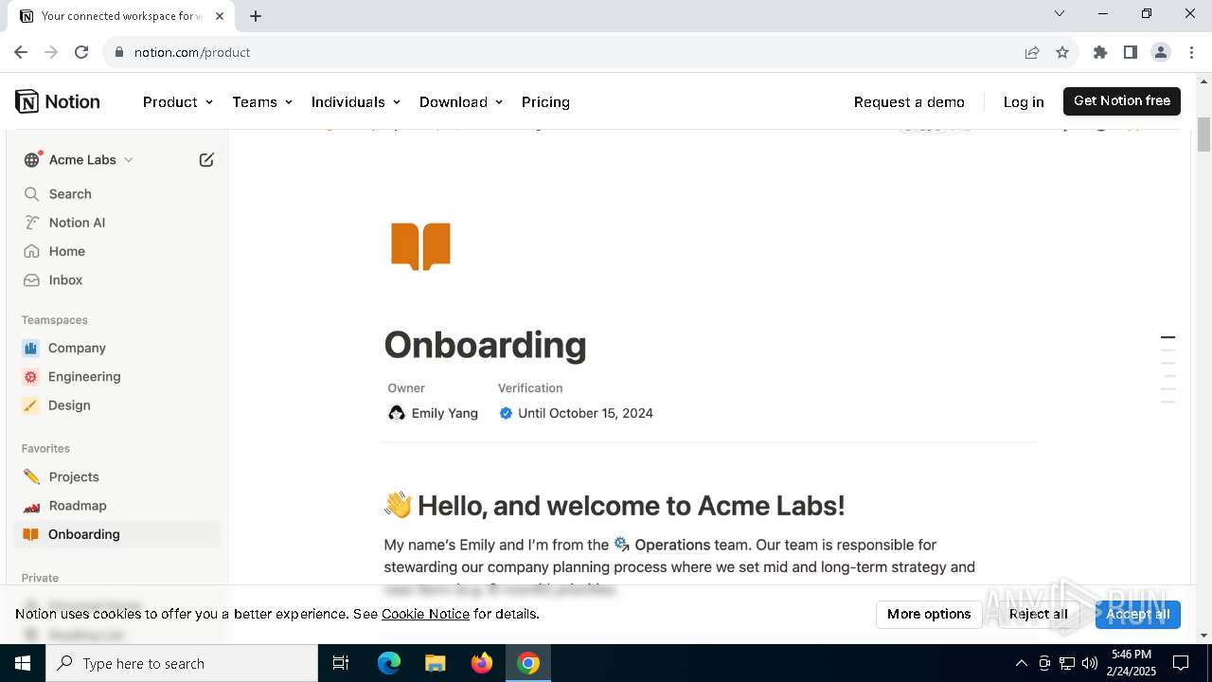Expand the Acme Labs workspace switcher
The height and width of the screenshot is (682, 1212).
(91, 160)
